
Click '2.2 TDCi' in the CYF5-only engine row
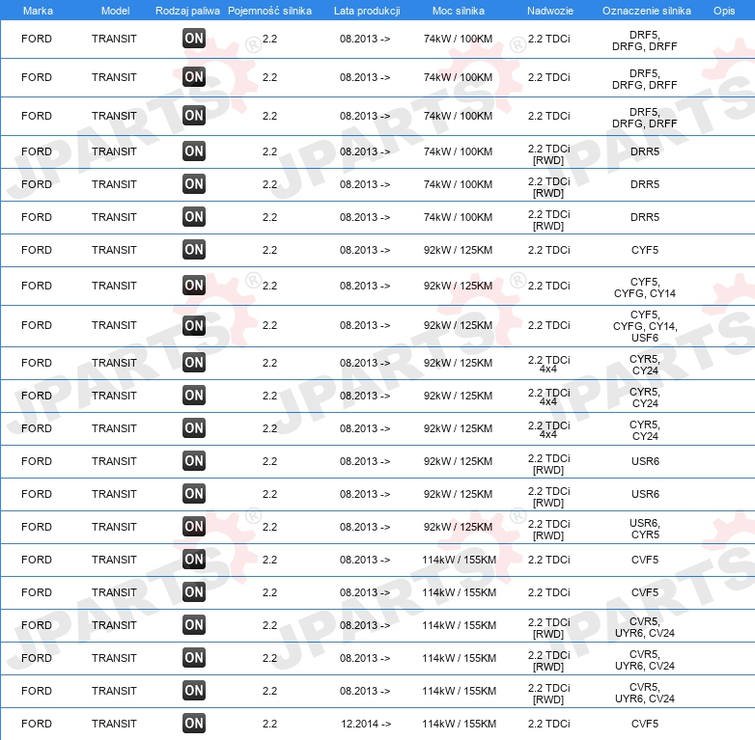pyautogui.click(x=549, y=250)
